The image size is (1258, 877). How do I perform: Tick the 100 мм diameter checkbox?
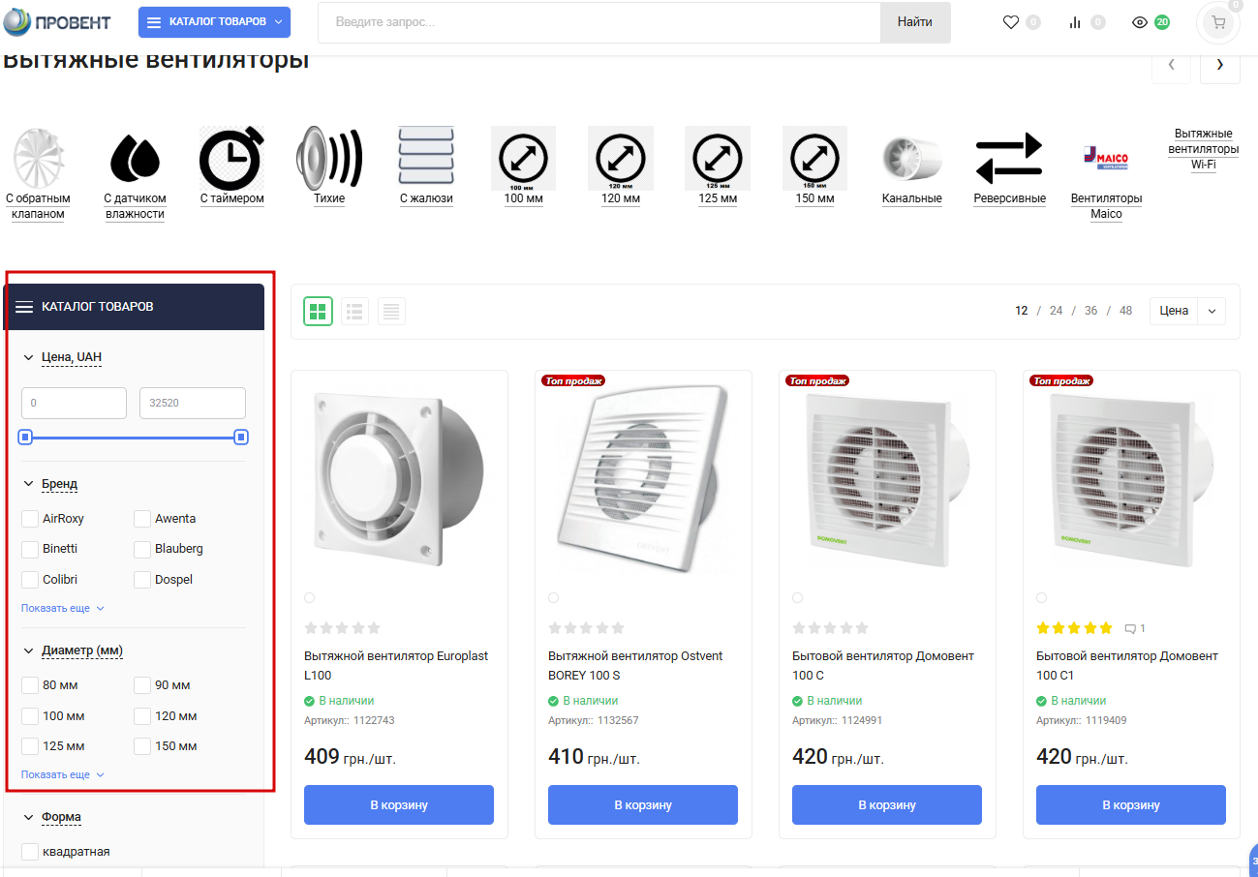[x=30, y=716]
